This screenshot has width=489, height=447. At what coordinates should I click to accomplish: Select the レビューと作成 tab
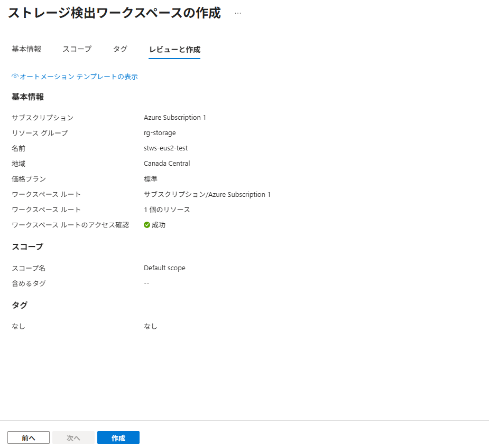click(x=174, y=50)
